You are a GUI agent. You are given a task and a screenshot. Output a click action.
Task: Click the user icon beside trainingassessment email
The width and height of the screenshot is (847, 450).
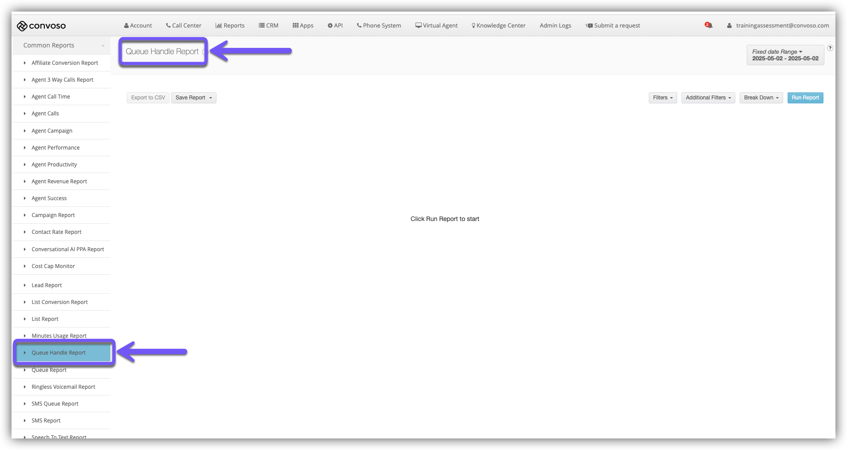pos(729,25)
